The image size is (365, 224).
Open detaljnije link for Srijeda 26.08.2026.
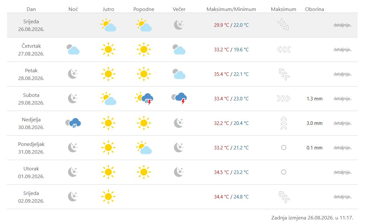tap(342, 25)
